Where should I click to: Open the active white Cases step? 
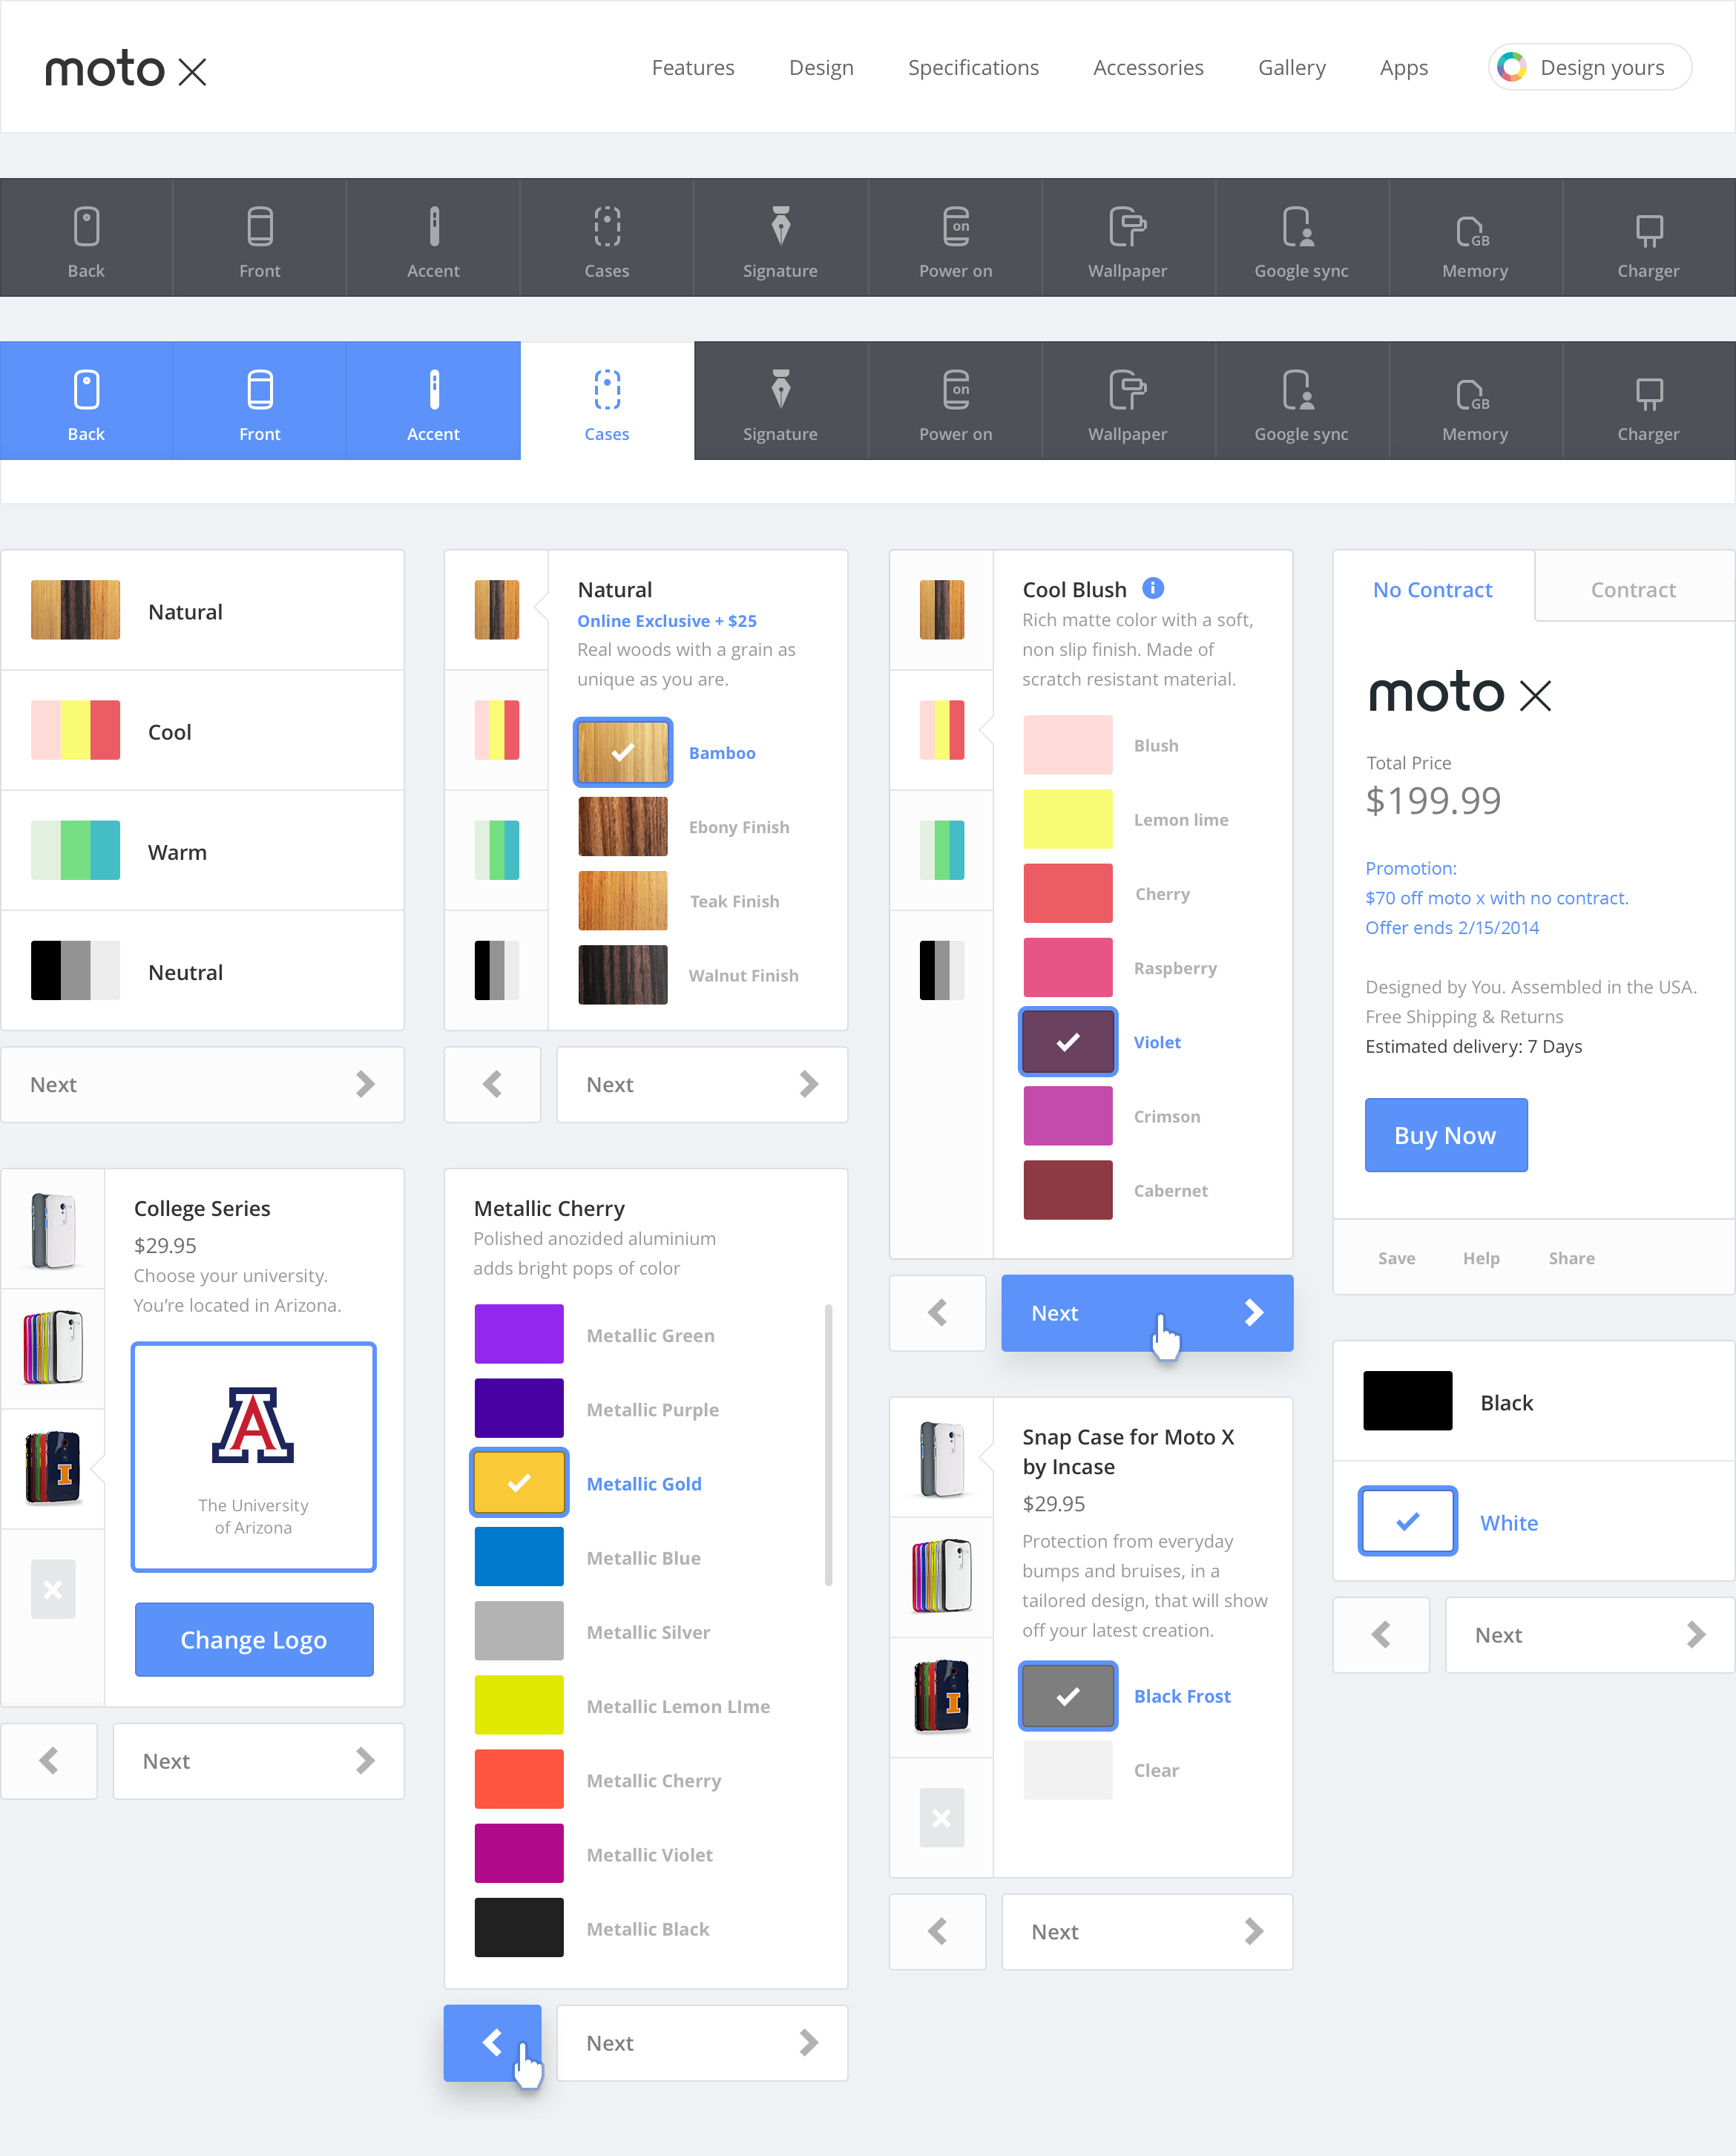tap(607, 401)
